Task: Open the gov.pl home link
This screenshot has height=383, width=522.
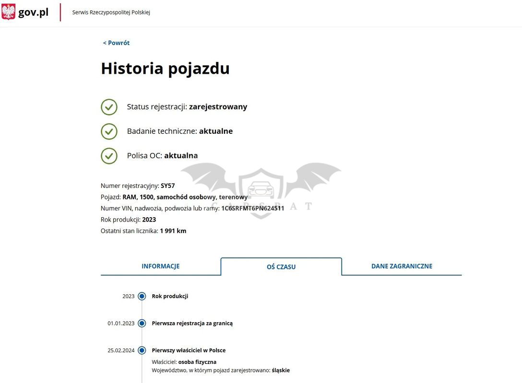Action: pos(33,12)
